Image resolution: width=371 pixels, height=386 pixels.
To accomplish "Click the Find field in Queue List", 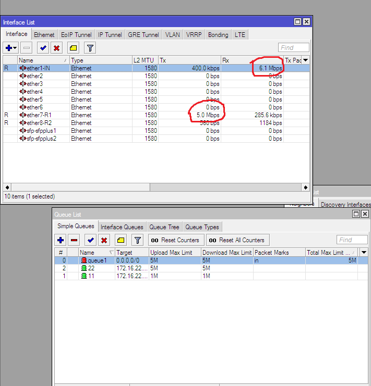I will pos(352,240).
